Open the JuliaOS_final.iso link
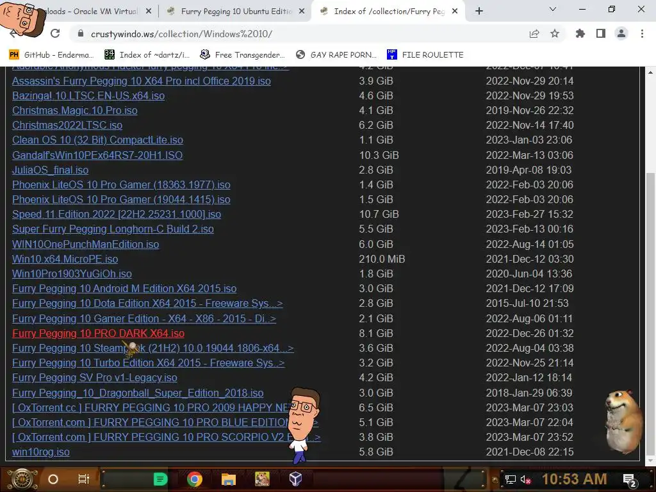This screenshot has height=492, width=656. coord(50,170)
